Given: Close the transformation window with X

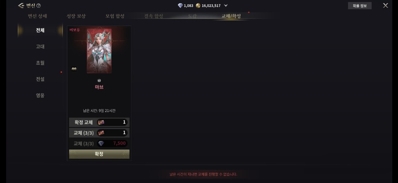Looking at the screenshot, I should point(385,6).
